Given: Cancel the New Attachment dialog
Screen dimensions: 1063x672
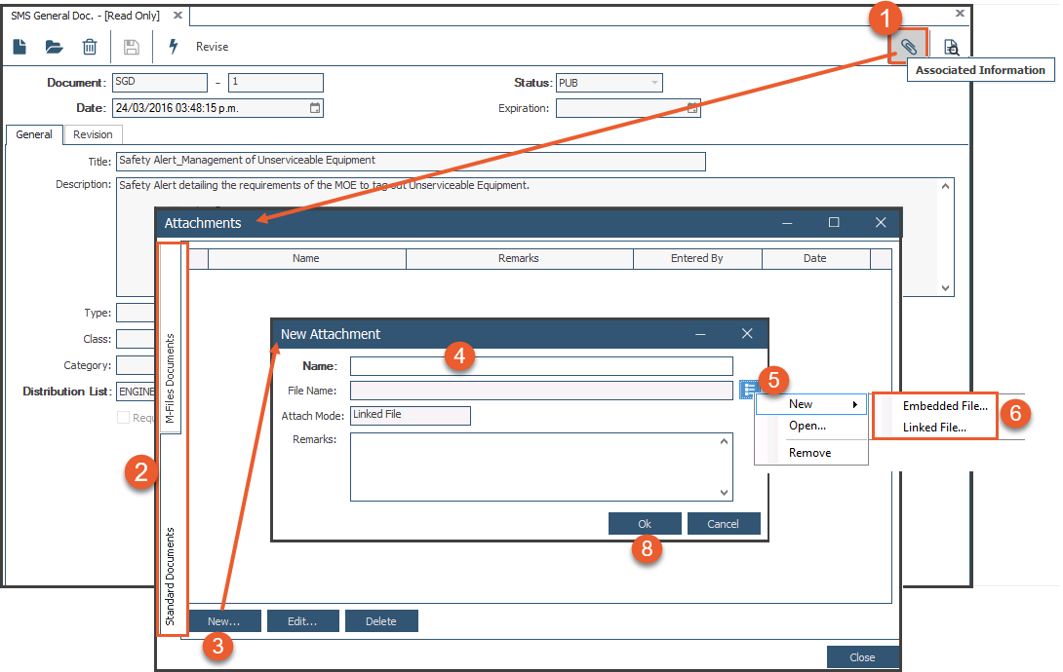Looking at the screenshot, I should 724,524.
